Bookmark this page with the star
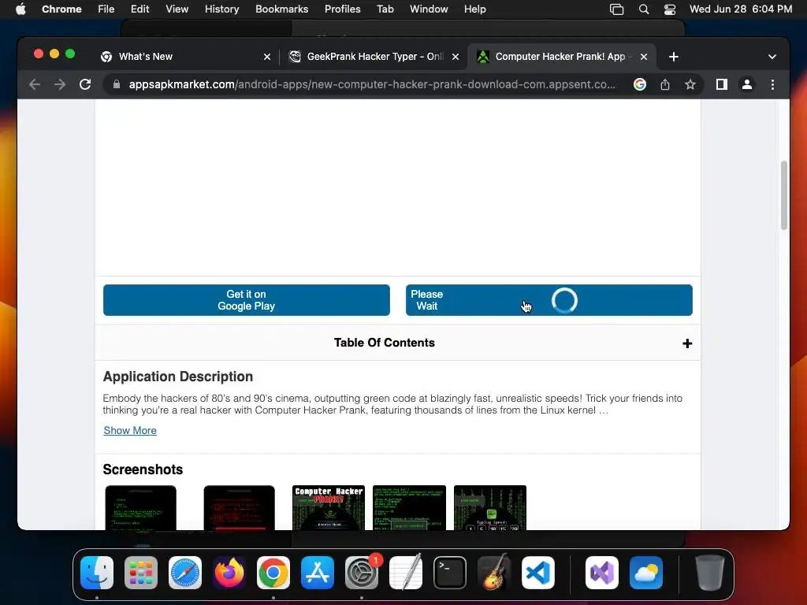 [690, 84]
